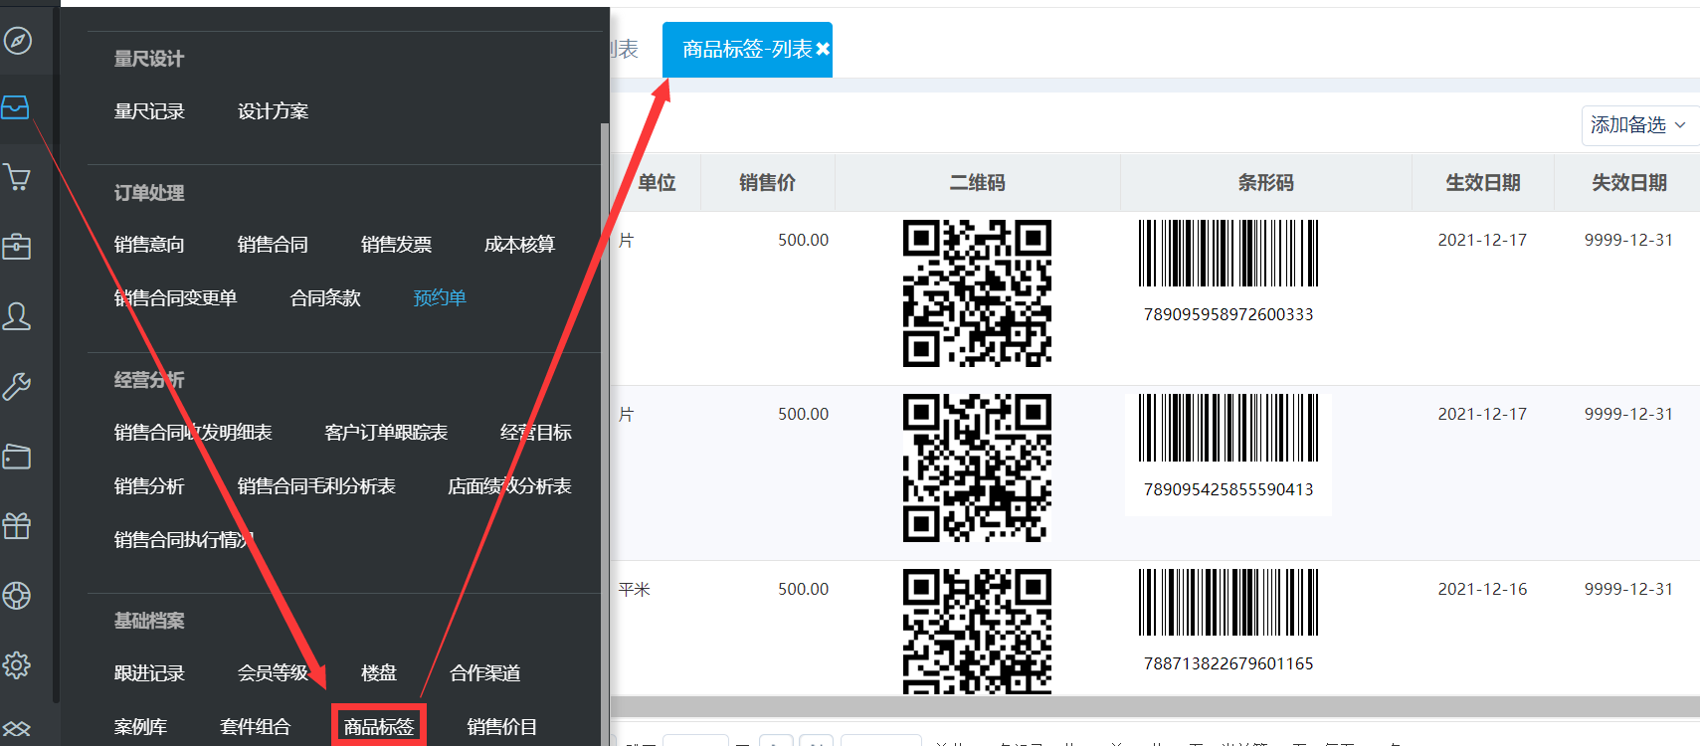Screen dimensions: 1700x746
Task: Open 设计方案 menu item
Action: [273, 111]
